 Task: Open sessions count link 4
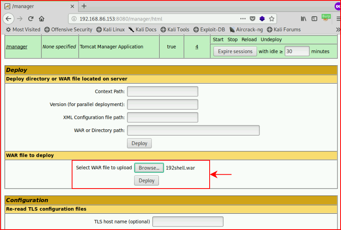[x=196, y=47]
